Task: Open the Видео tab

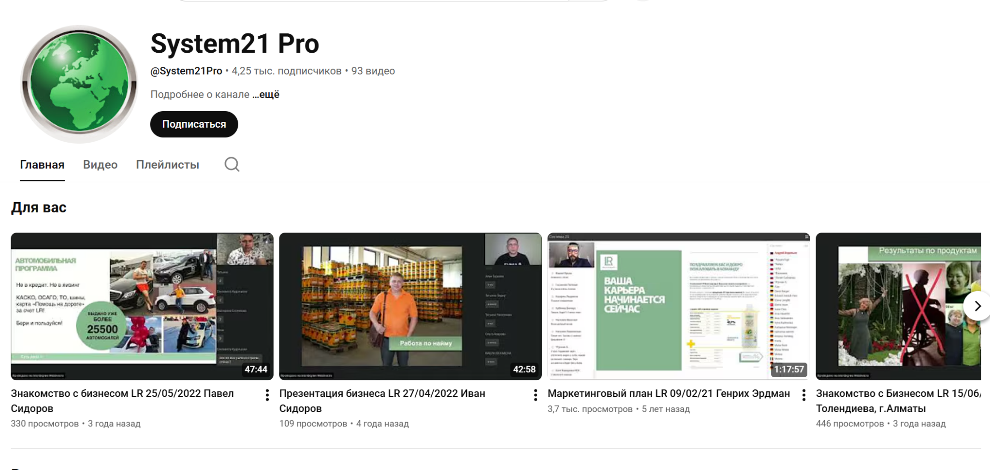Action: (100, 165)
